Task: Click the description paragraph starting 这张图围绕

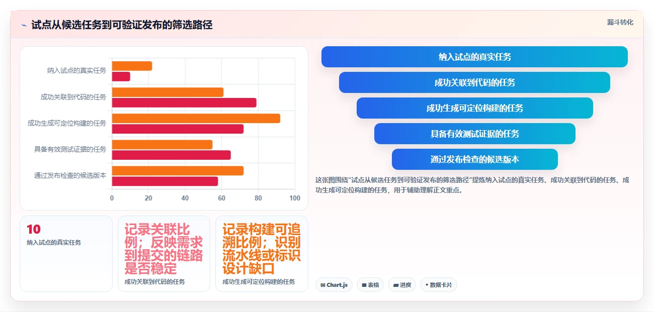Action: pos(472,185)
